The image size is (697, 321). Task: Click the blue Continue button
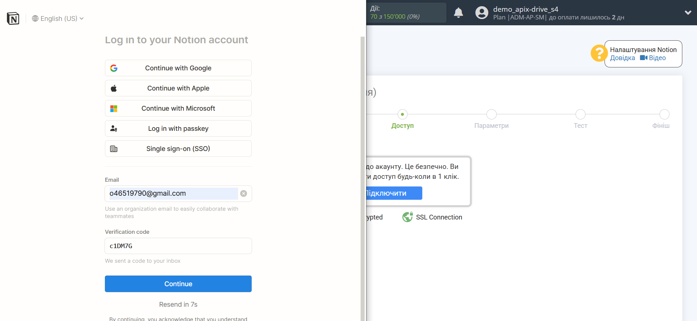pos(178,284)
